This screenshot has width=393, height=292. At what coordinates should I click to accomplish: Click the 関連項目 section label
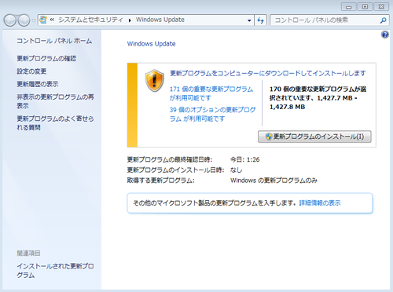tap(28, 254)
